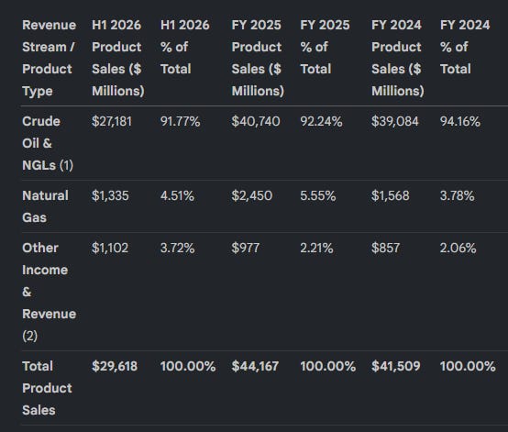
Task: Click the H1 2026 Product Sales column header
Action: click(x=118, y=58)
